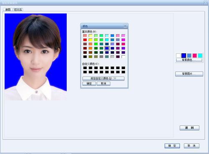Select black swatch starting last basic colors row
Screen dimensions: 209x154
(x=85, y=56)
